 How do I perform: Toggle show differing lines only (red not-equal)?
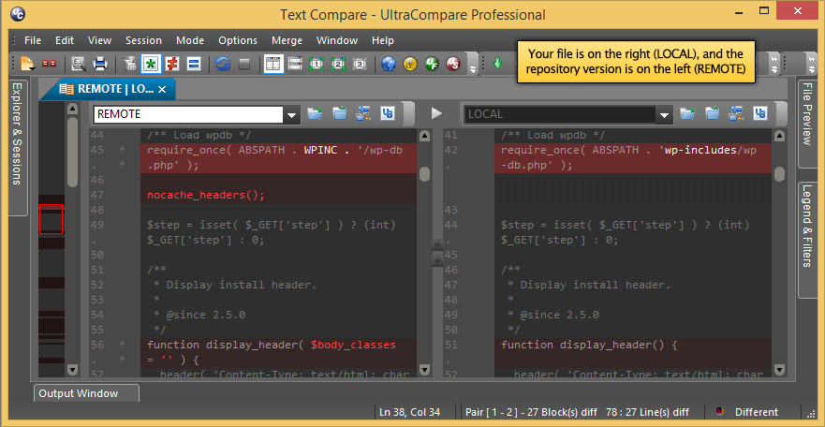(172, 65)
